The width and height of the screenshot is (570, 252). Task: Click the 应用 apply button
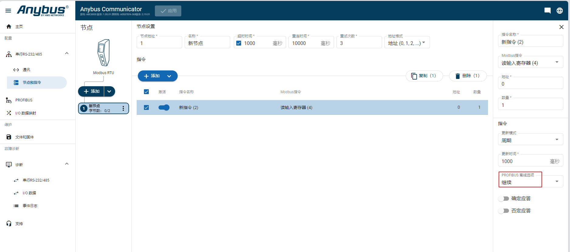tap(168, 11)
